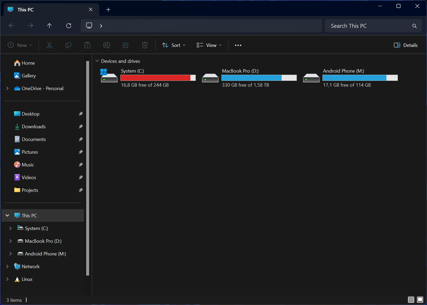
Task: Expand OneDrive - Personal tree node
Action: 7,88
